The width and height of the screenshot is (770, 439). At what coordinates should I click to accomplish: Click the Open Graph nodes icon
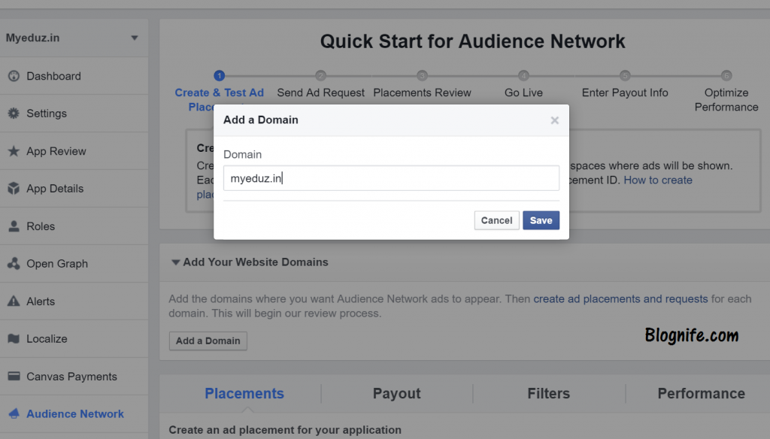(x=14, y=264)
